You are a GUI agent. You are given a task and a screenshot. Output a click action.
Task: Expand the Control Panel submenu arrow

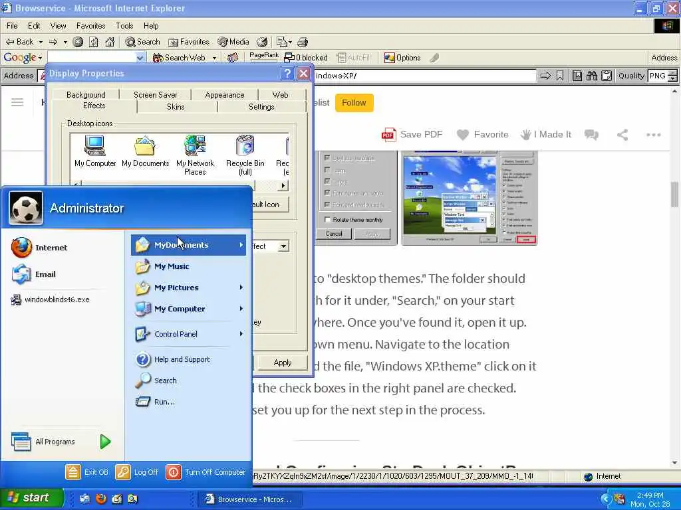241,334
